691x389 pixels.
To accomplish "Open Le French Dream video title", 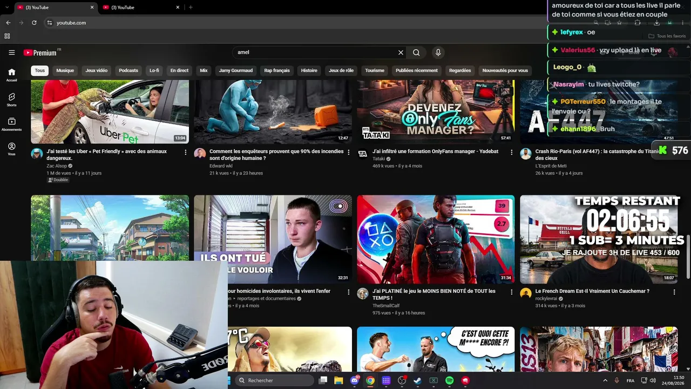I will (592, 291).
